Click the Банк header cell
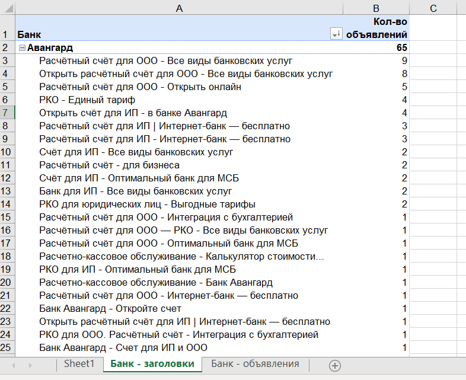466x380 pixels. [x=179, y=28]
